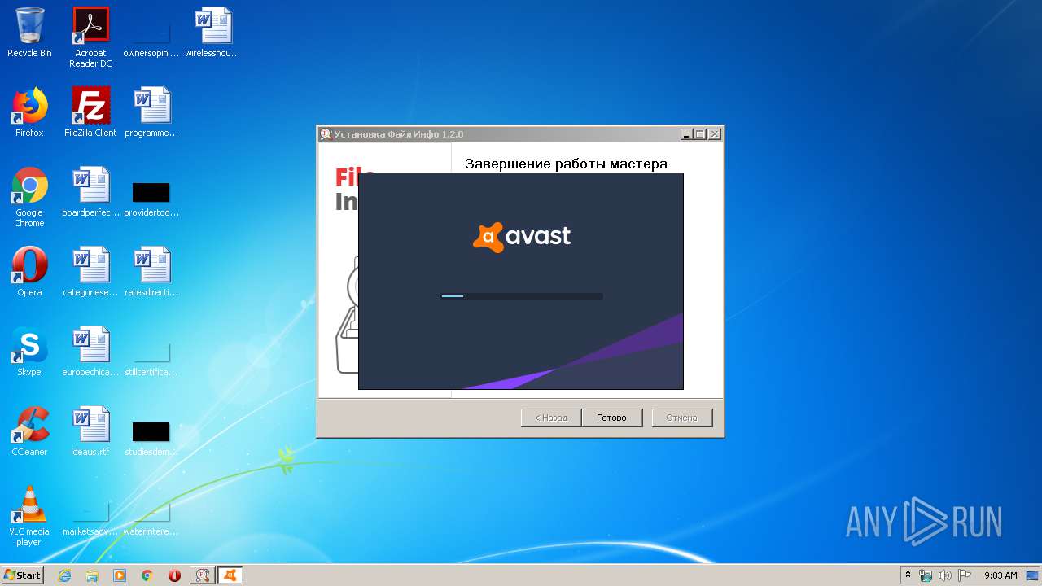The width and height of the screenshot is (1042, 586).
Task: Open the CCleaner desktop shortcut
Action: click(x=29, y=431)
